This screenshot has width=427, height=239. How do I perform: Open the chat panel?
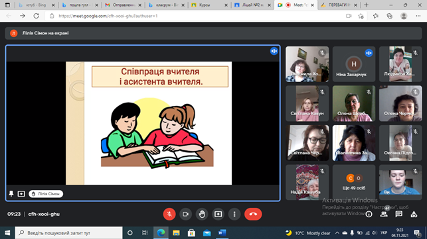398,215
